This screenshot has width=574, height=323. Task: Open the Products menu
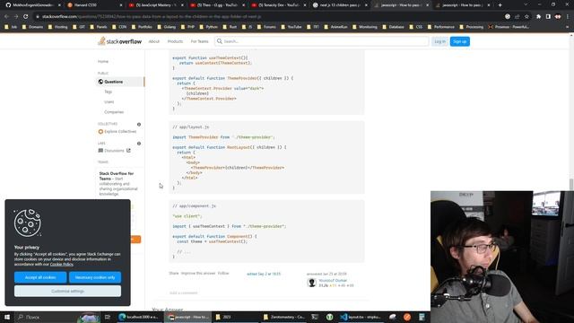point(175,41)
